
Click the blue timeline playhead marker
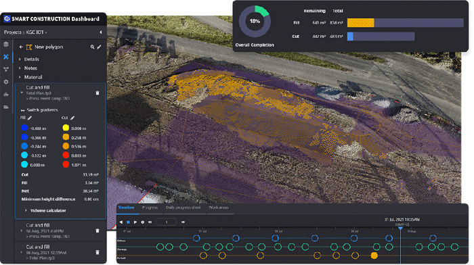pyautogui.click(x=401, y=228)
